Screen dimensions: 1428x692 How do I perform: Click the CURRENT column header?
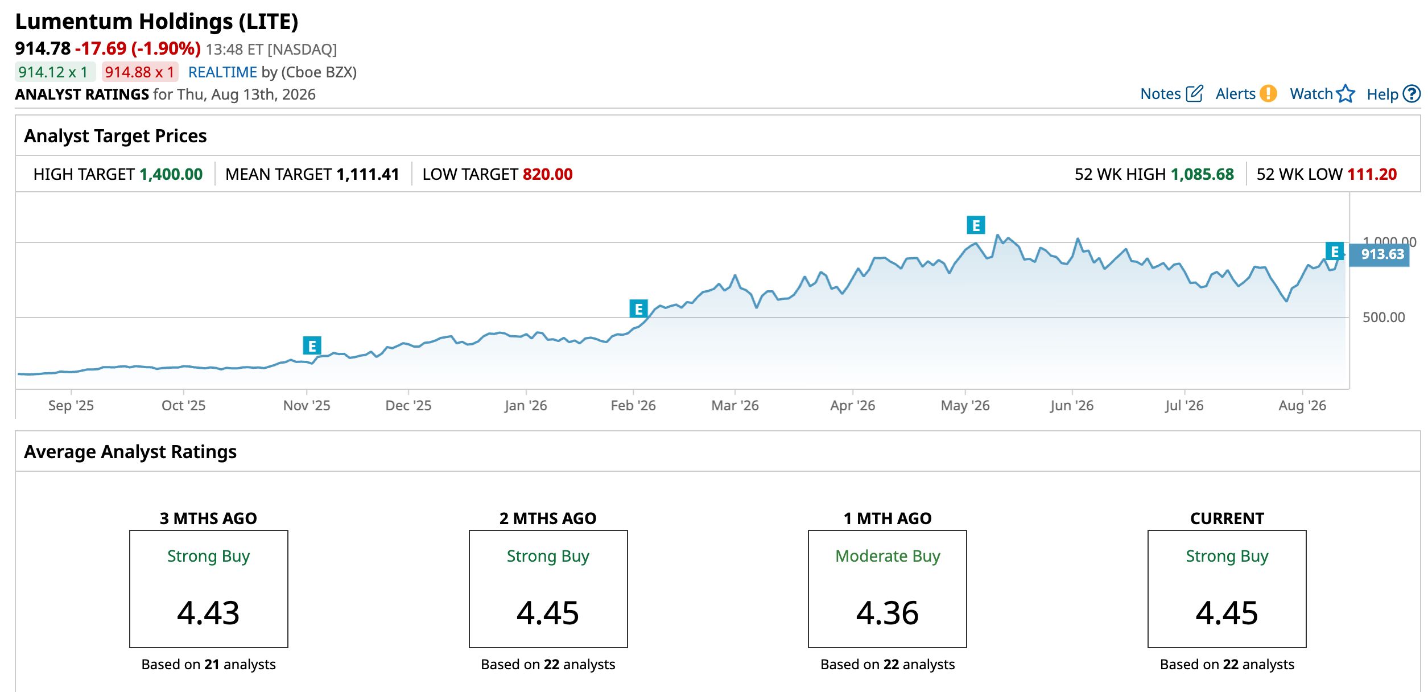(x=1227, y=518)
